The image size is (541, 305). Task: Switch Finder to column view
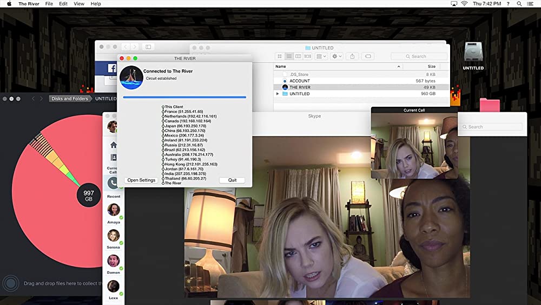(x=298, y=56)
